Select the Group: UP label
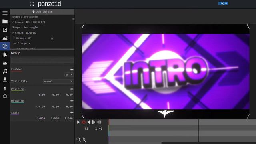Image resolution: width=256 pixels, height=144 pixels. click(x=24, y=38)
